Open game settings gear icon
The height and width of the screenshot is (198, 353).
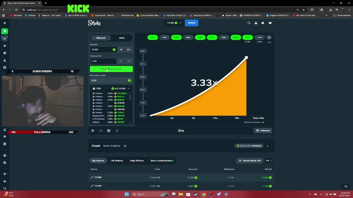click(x=93, y=131)
